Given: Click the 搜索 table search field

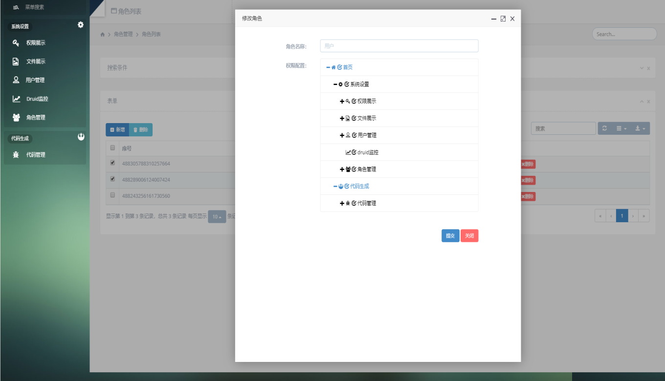Looking at the screenshot, I should (x=563, y=128).
